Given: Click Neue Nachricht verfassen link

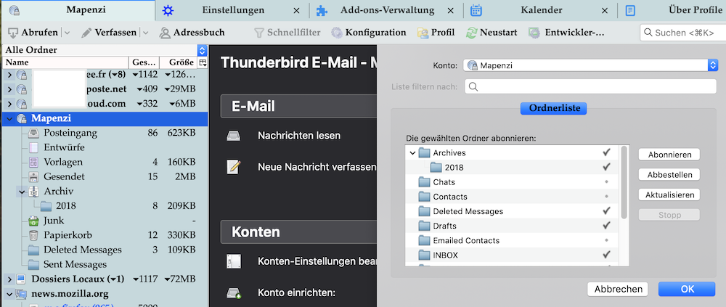Looking at the screenshot, I should [x=317, y=167].
